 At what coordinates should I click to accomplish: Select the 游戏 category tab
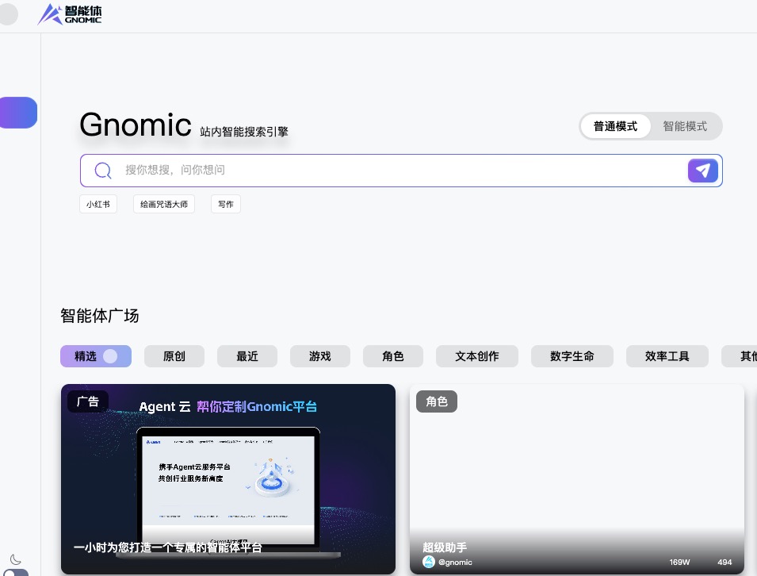point(320,356)
